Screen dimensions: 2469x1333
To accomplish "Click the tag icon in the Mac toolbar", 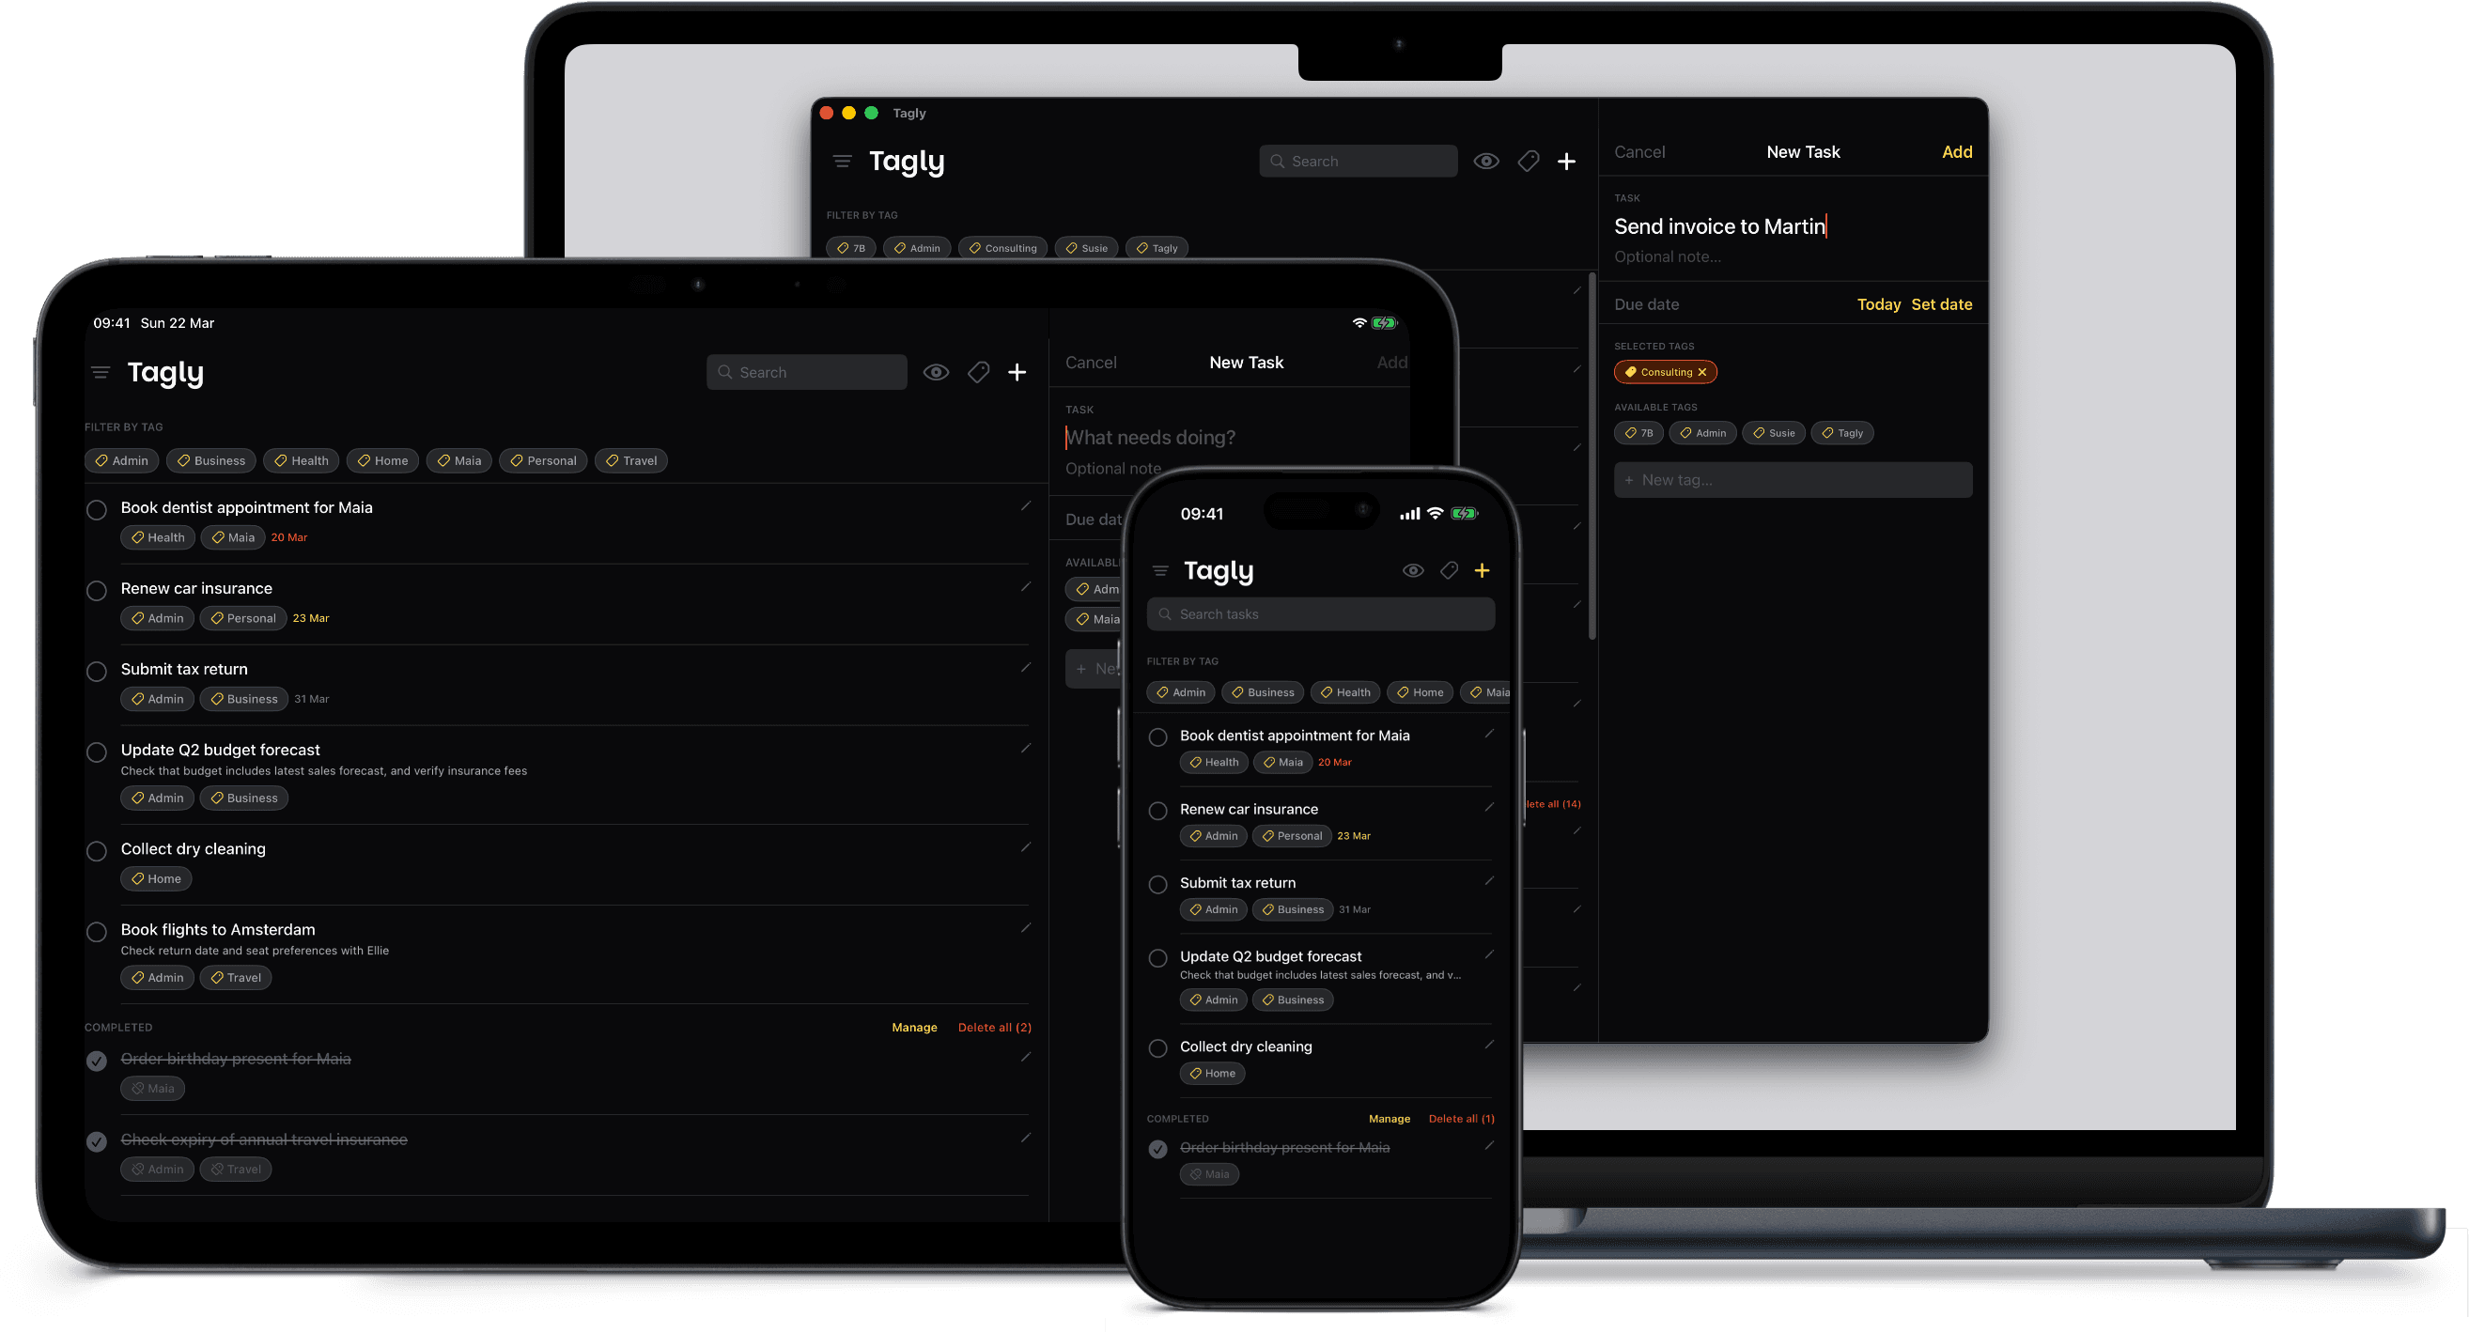I will coord(1528,161).
